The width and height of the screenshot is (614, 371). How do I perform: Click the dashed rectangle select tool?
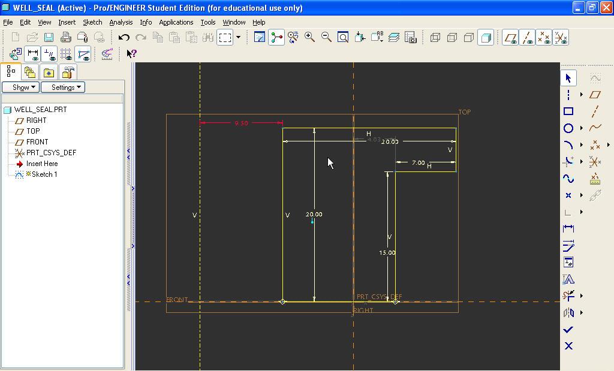click(x=225, y=38)
